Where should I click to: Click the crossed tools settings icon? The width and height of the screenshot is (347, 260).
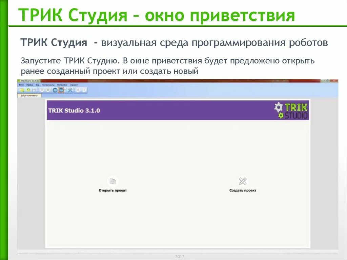pos(70,90)
